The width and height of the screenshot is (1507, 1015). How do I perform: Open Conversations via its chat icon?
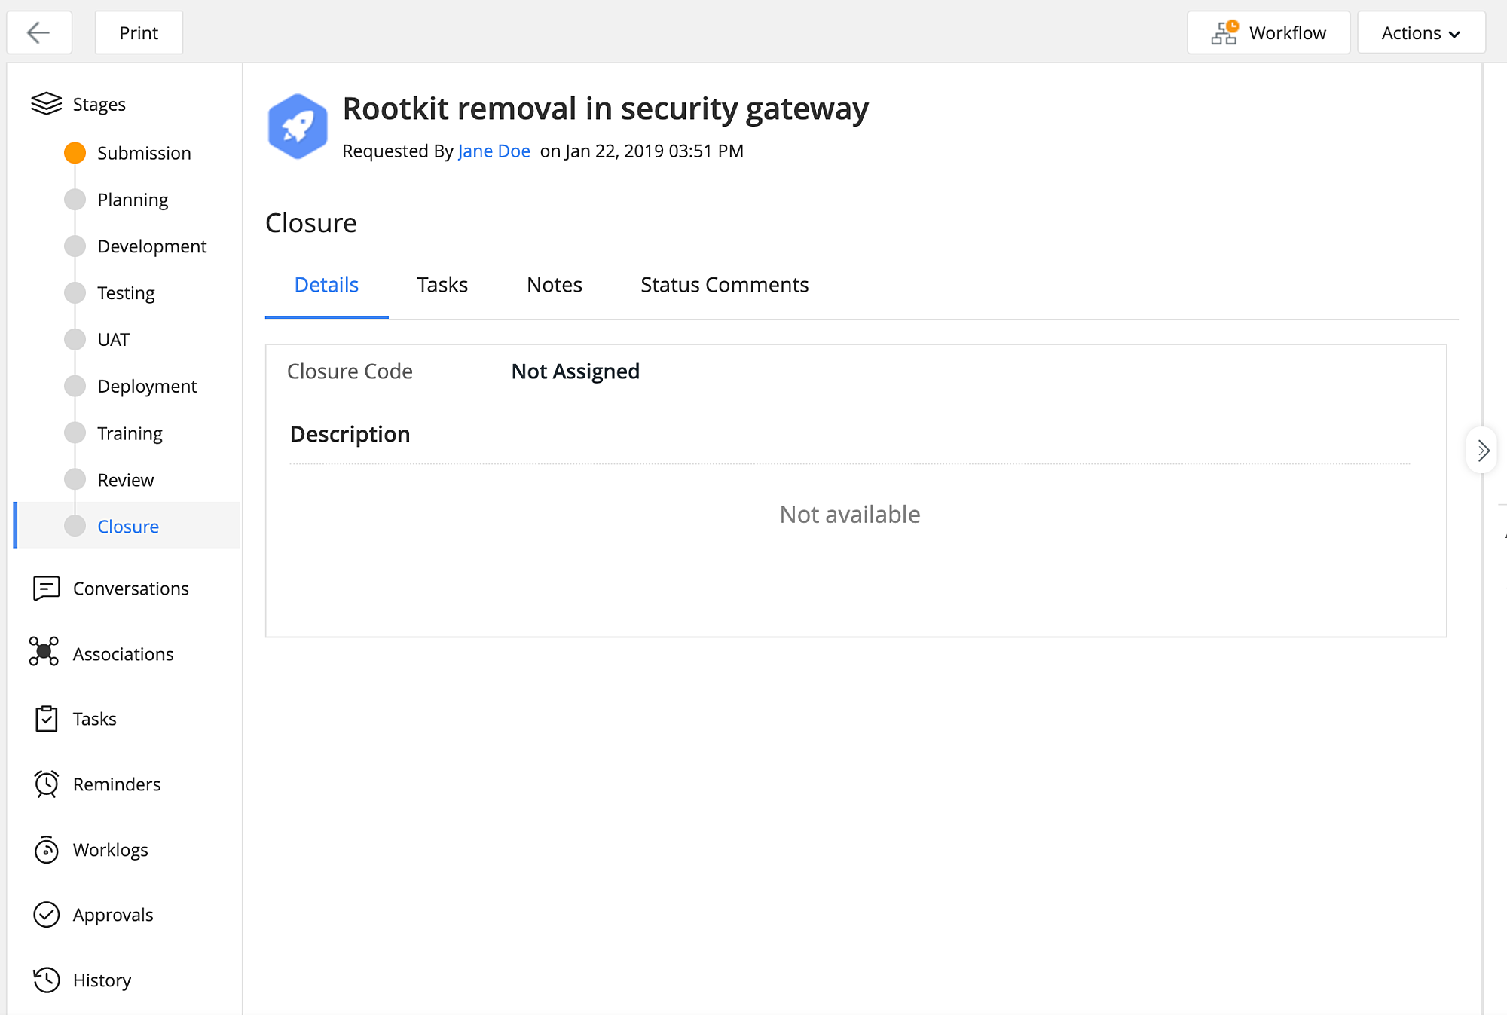point(46,588)
